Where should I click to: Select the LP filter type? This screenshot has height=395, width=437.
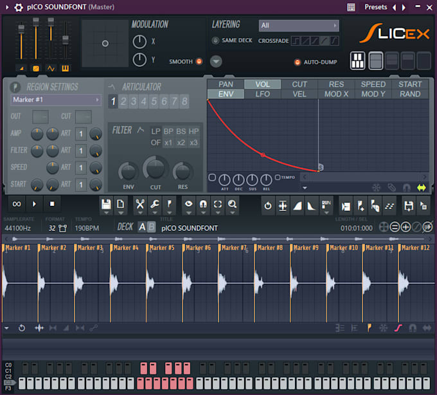click(x=156, y=131)
